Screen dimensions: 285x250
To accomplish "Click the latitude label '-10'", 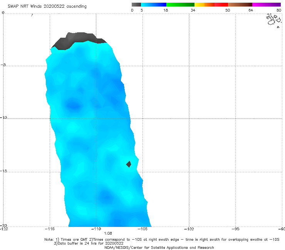I will [3, 117].
